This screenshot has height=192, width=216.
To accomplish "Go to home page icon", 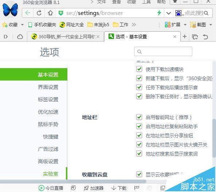I will tap(50, 13).
